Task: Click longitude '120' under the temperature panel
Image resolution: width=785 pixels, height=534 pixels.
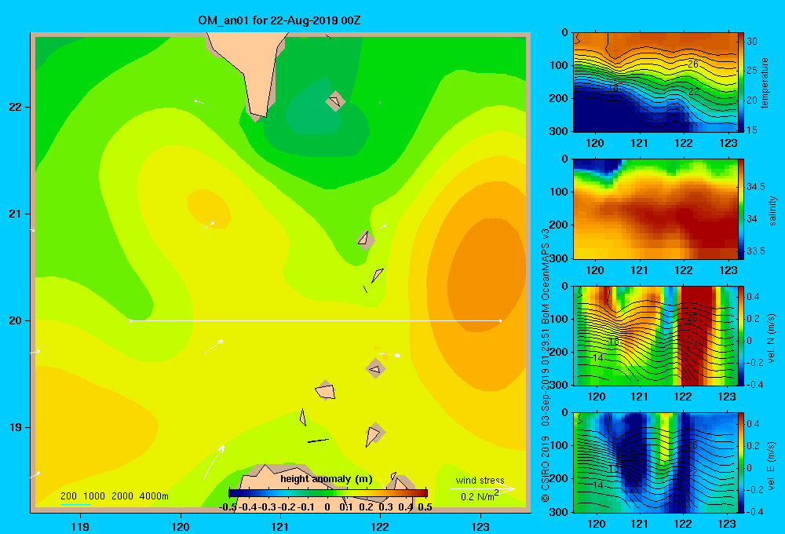Action: tap(595, 143)
